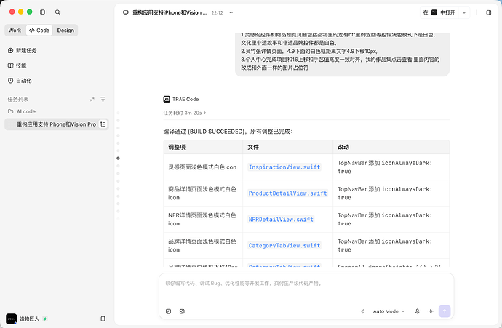502x328 pixels.
Task: Click the edit prompt icon under input
Action: coord(168,311)
